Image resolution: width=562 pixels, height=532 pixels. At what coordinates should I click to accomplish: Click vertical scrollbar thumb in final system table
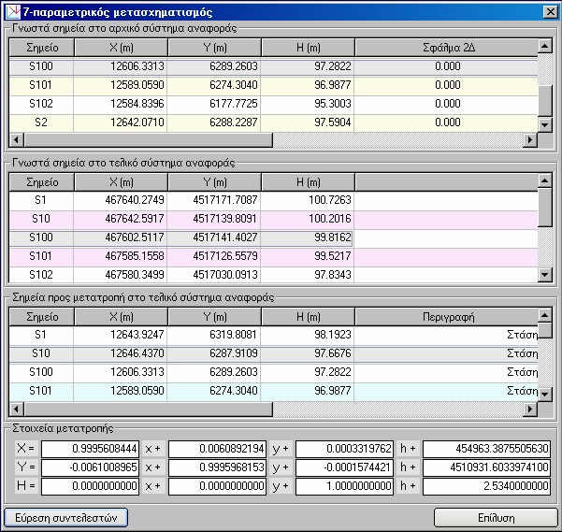click(545, 208)
